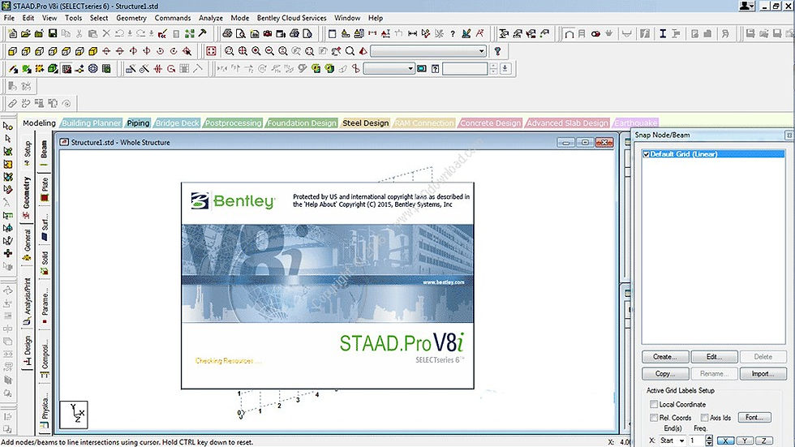Click the Copy... button
Screen dimensions: 795x447
665,373
